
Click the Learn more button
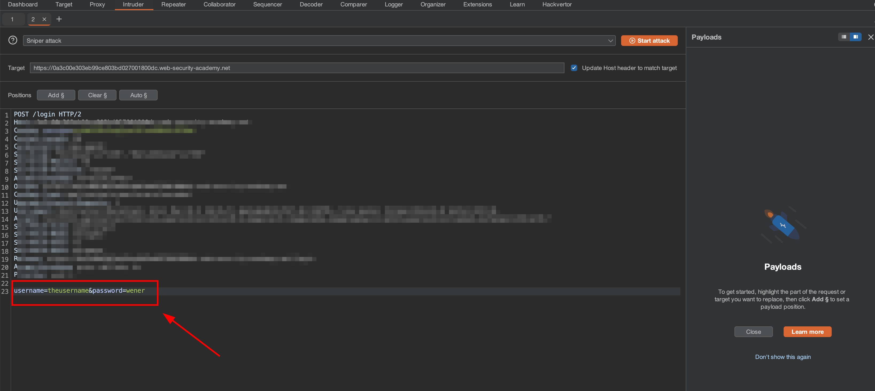(x=807, y=332)
